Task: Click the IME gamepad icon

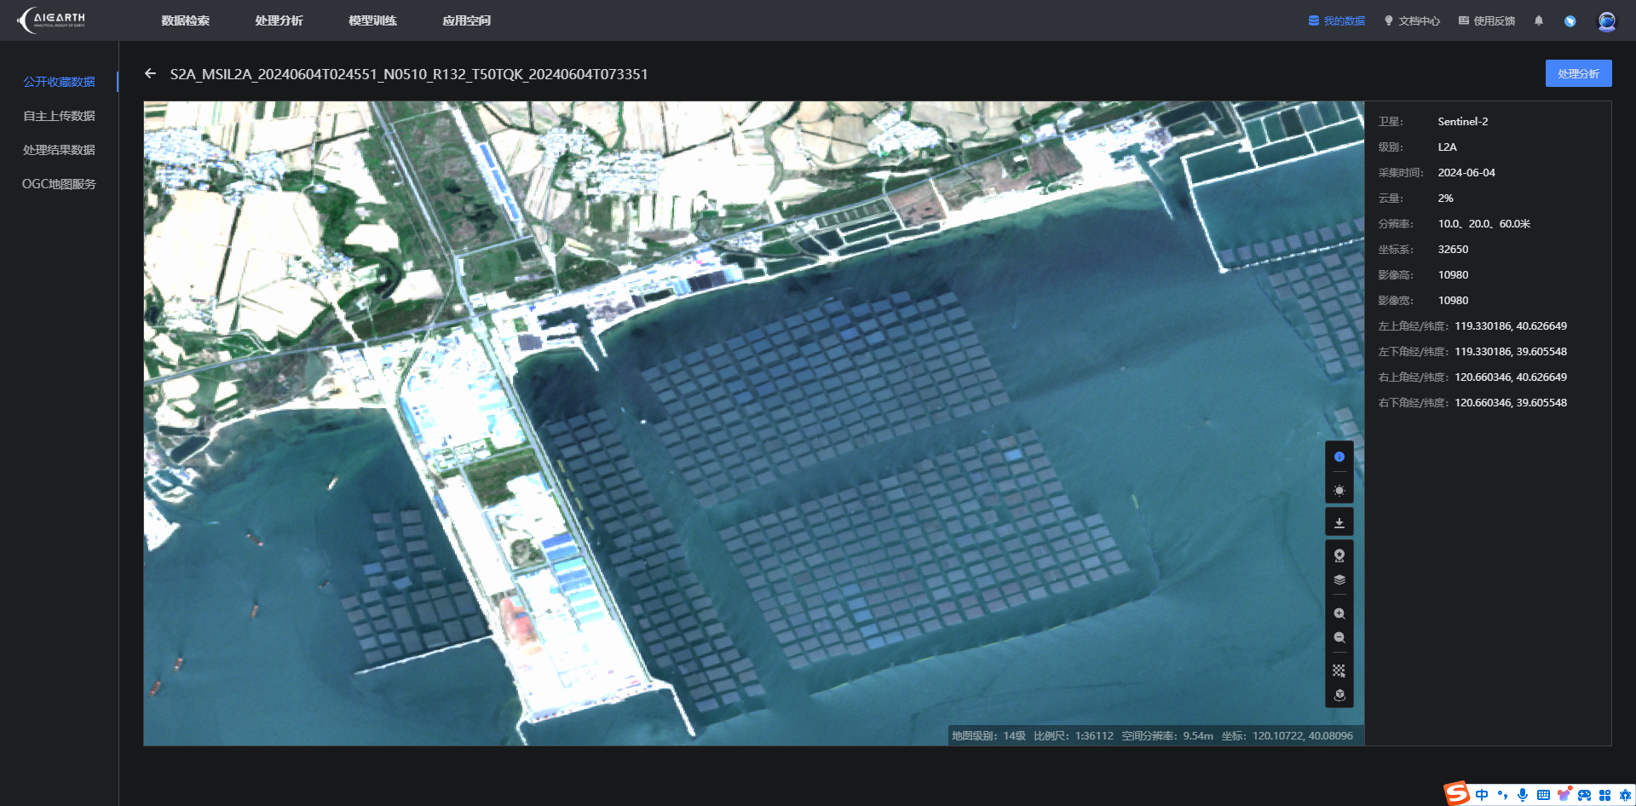Action: 1584,795
